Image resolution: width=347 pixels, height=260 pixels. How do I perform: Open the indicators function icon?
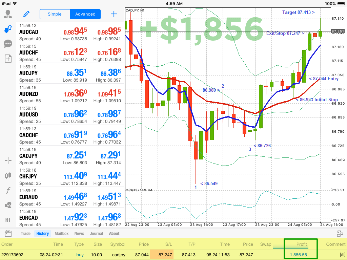pos(8,190)
